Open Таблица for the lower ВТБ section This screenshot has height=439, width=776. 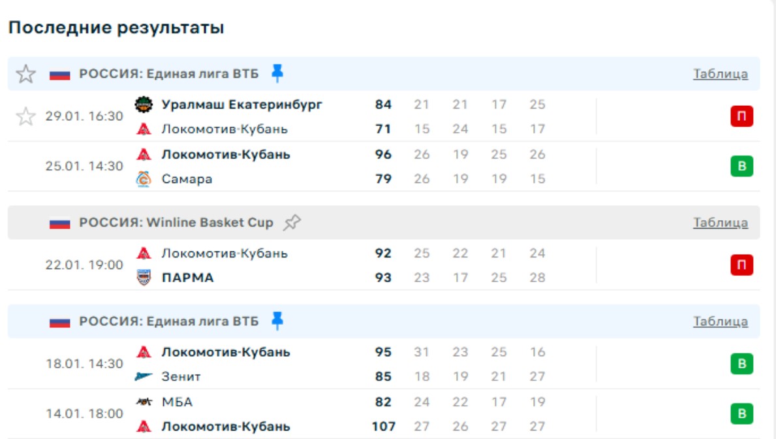tap(721, 321)
